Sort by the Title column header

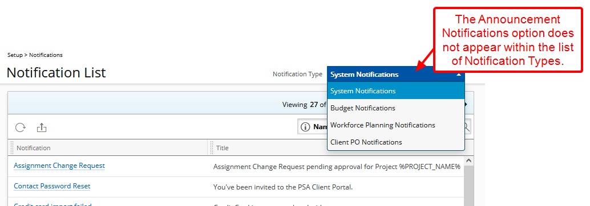click(223, 148)
